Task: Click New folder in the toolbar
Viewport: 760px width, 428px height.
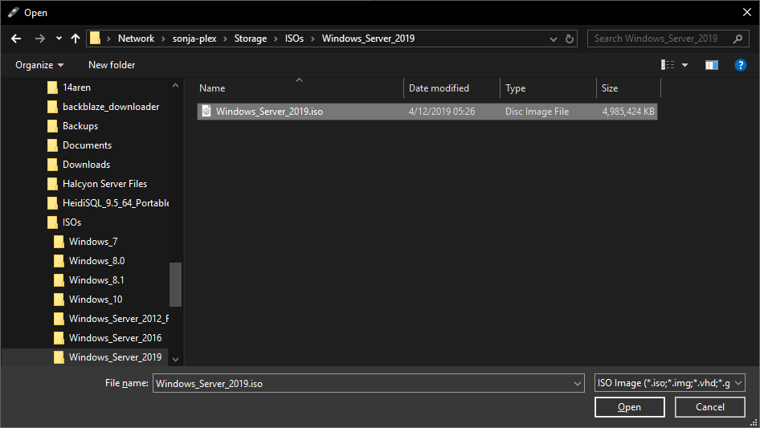Action: [x=112, y=65]
